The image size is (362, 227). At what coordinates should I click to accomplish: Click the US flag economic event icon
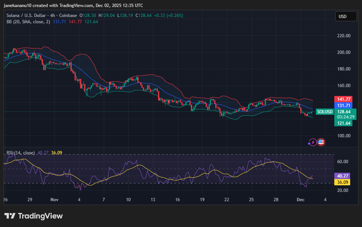click(x=321, y=142)
